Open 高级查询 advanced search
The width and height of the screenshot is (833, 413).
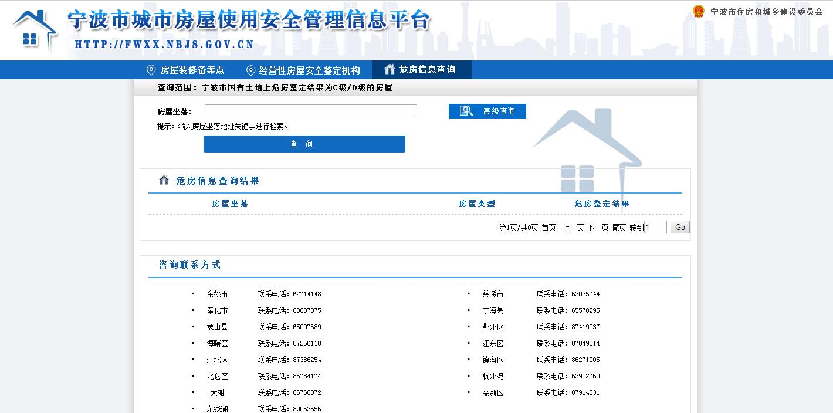point(499,111)
